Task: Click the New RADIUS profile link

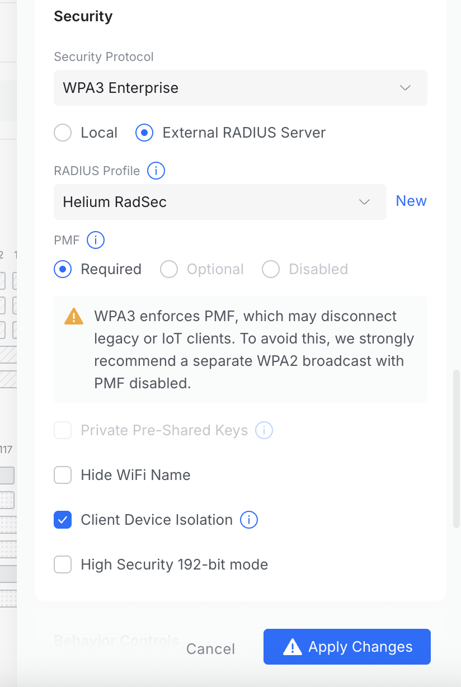Action: (x=411, y=201)
